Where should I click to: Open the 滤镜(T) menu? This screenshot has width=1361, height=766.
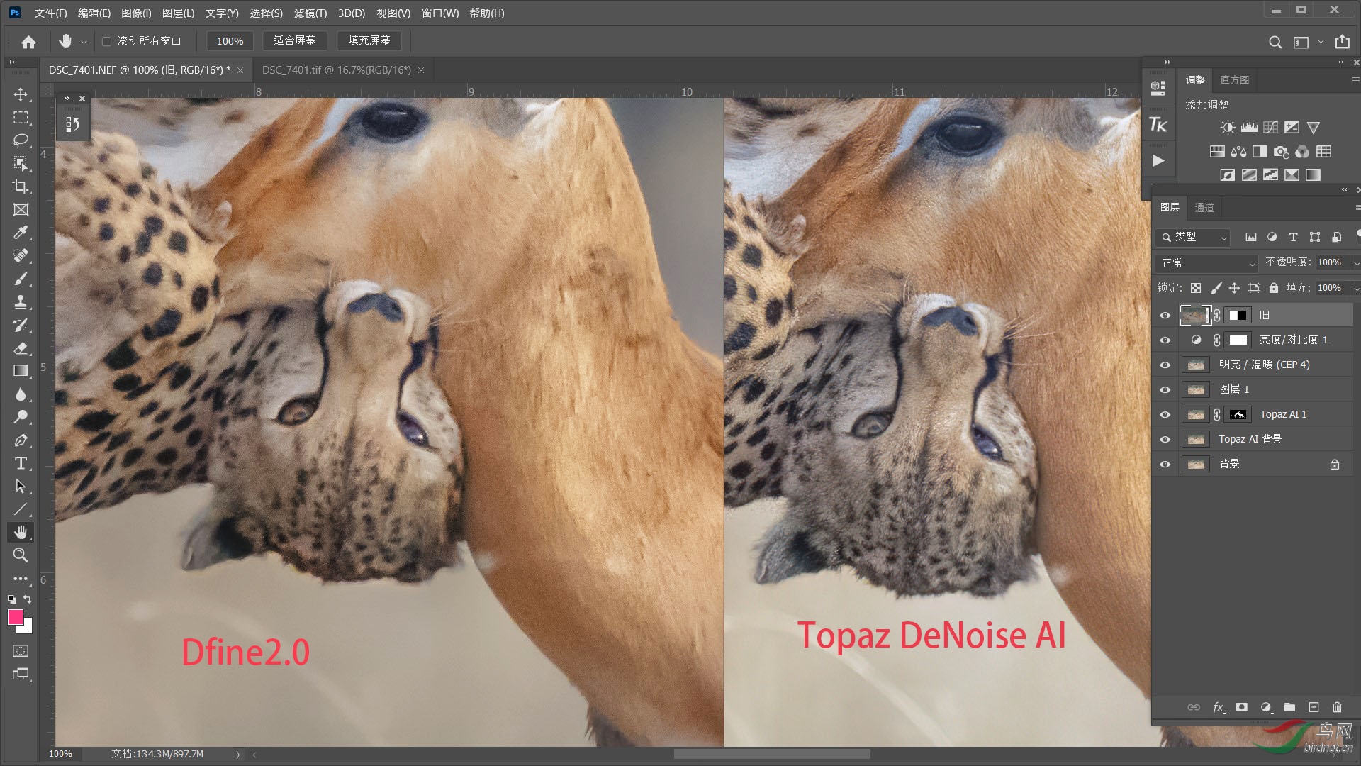point(310,13)
